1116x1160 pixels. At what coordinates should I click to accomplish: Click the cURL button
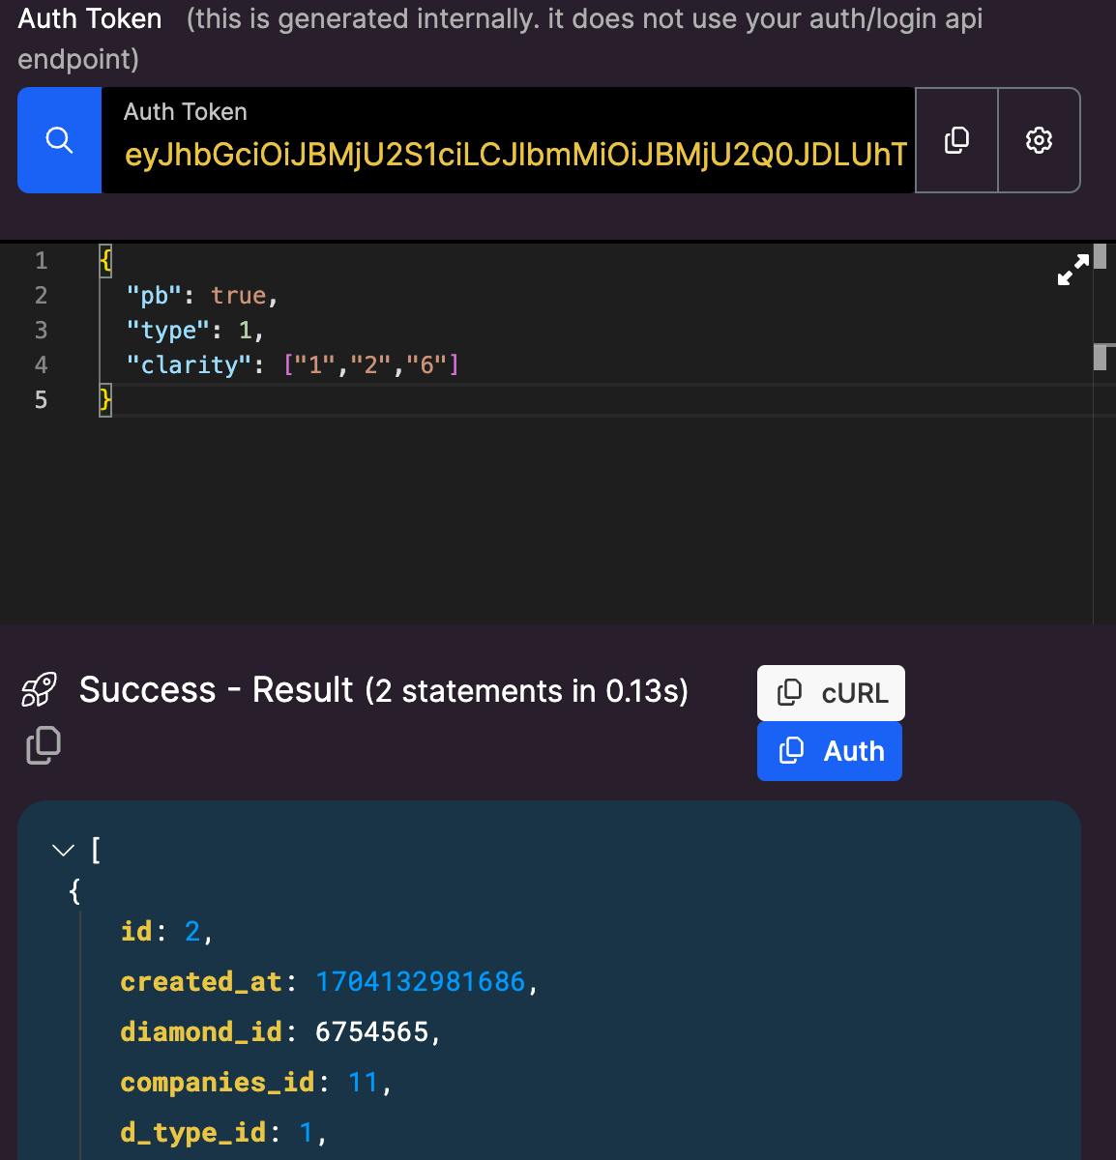831,692
